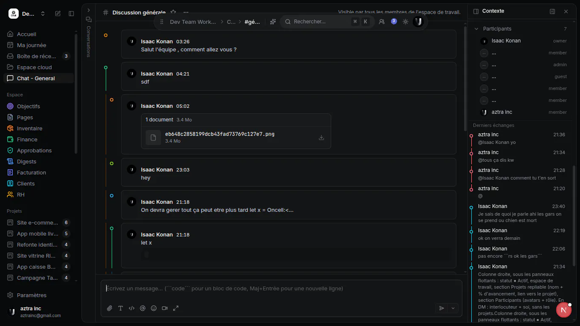The height and width of the screenshot is (326, 580).
Task: Toggle the left sidebar panel icon
Action: (71, 14)
